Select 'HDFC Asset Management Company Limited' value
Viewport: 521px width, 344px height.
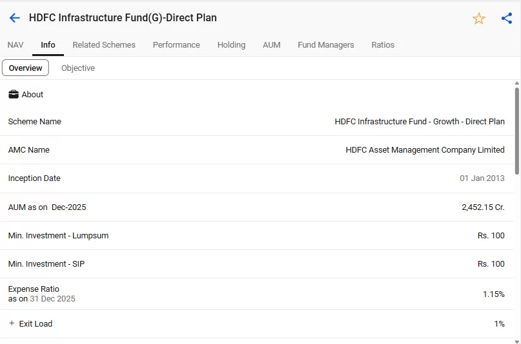425,150
